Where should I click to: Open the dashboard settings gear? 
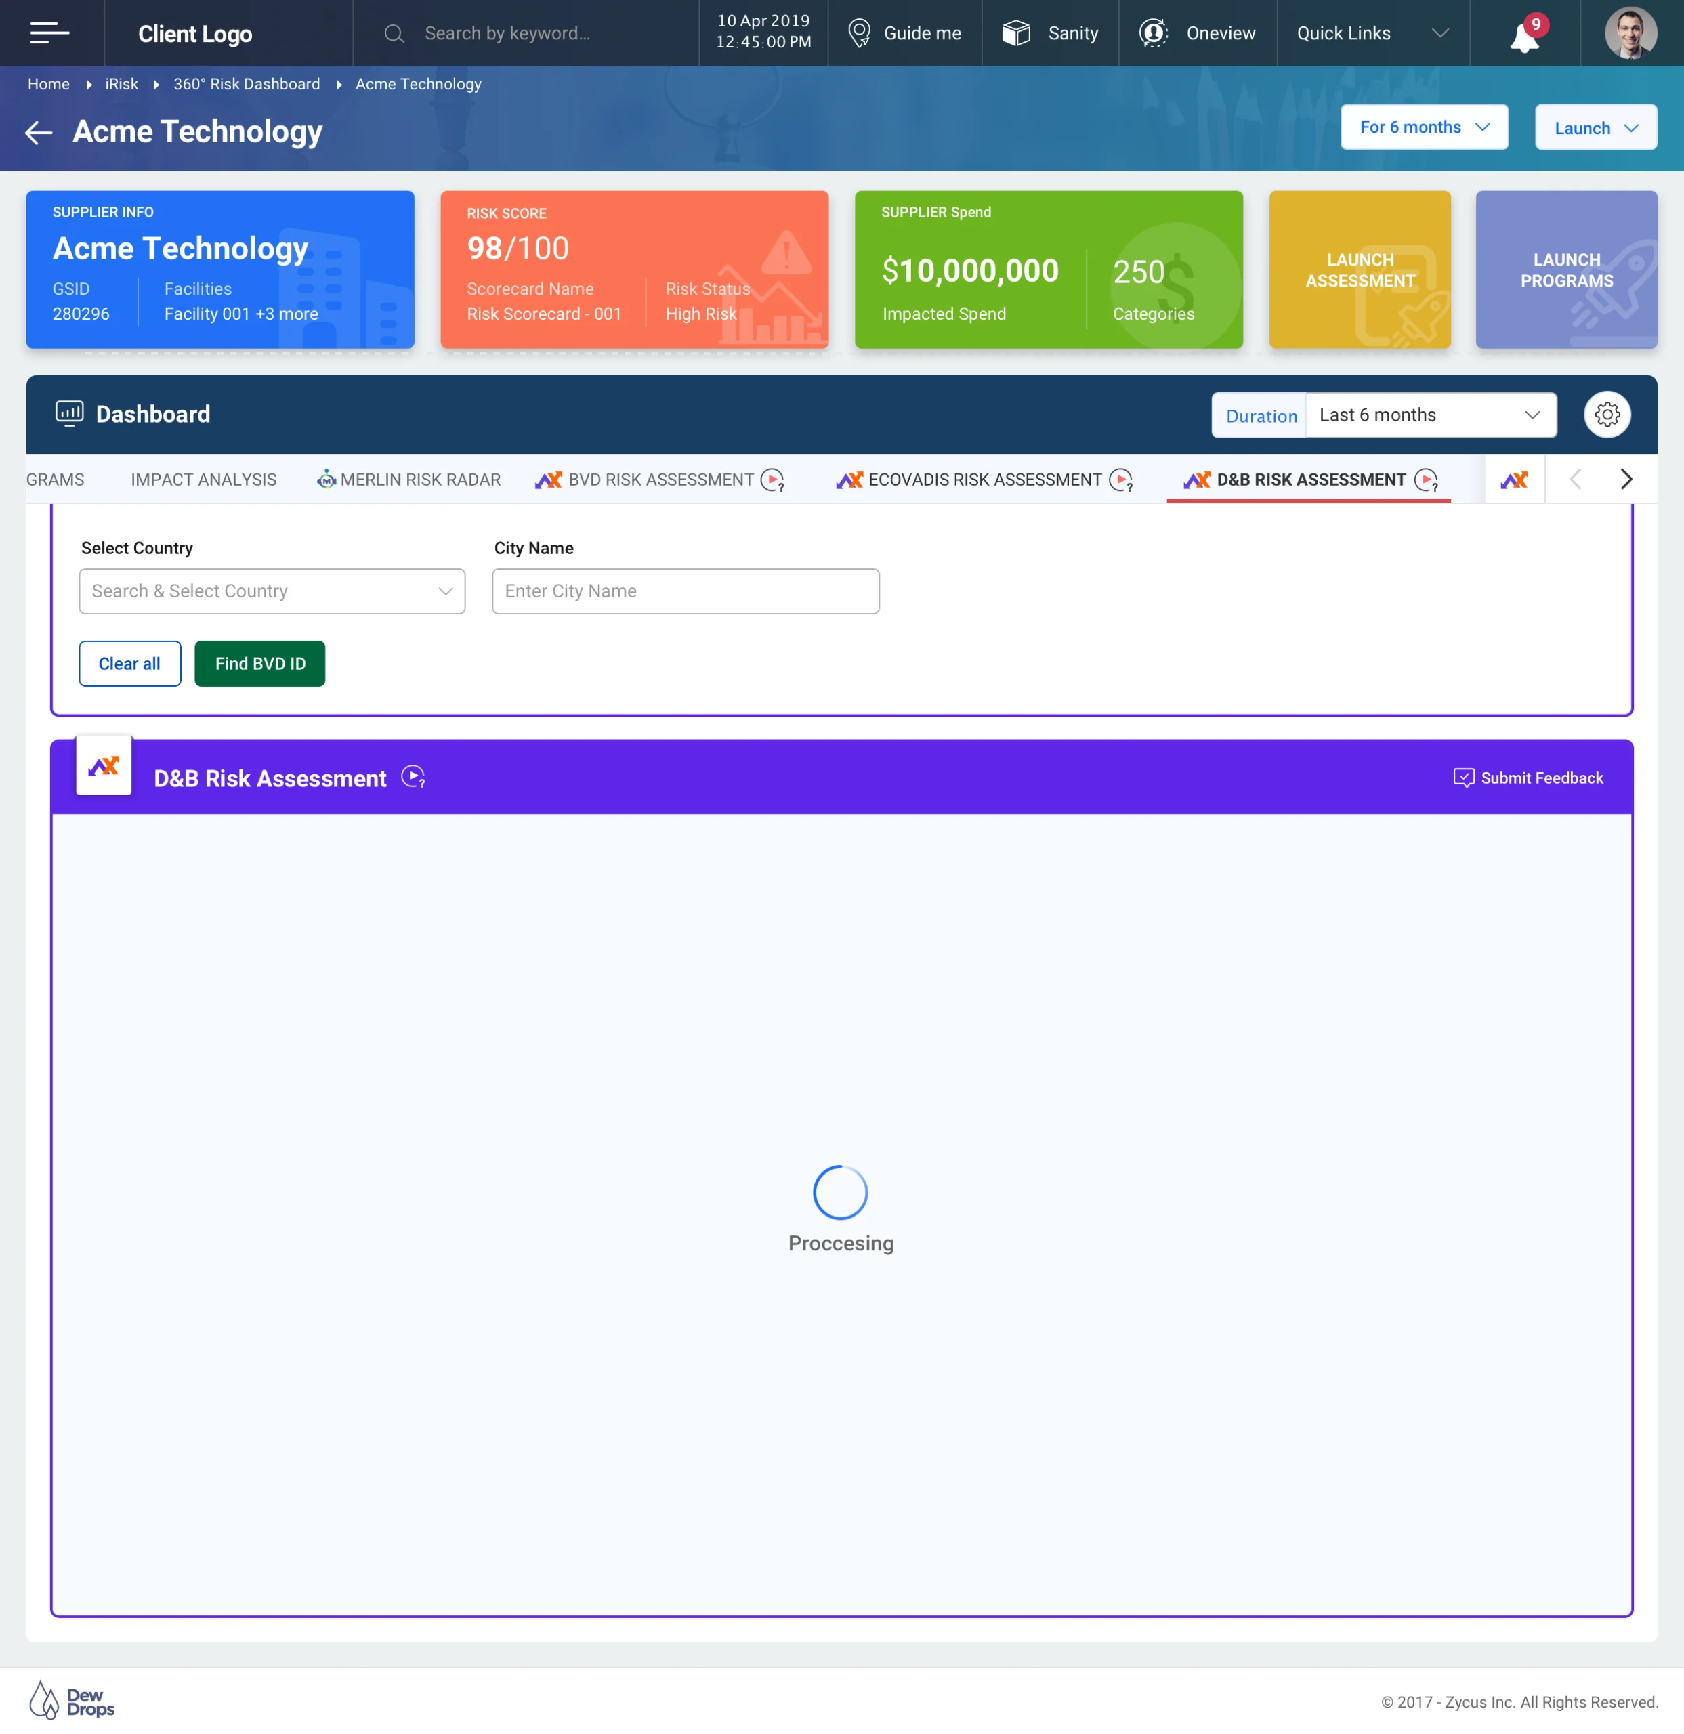[1607, 414]
